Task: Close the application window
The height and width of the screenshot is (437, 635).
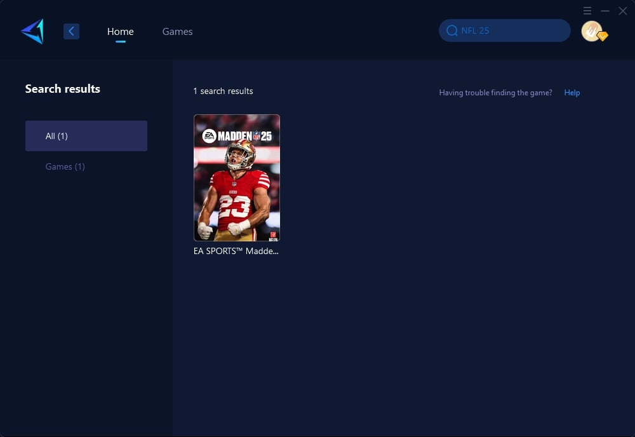Action: click(623, 11)
